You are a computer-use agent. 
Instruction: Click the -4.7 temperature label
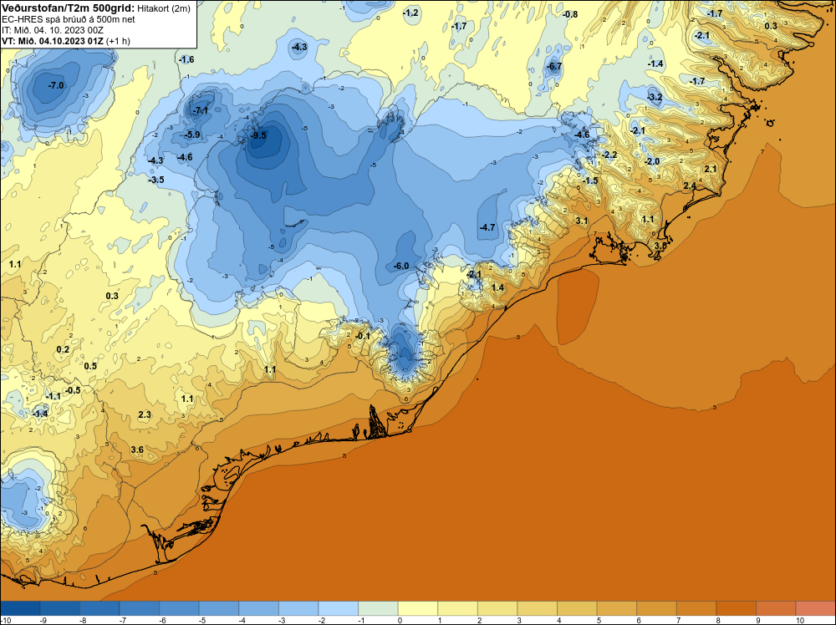tap(487, 227)
